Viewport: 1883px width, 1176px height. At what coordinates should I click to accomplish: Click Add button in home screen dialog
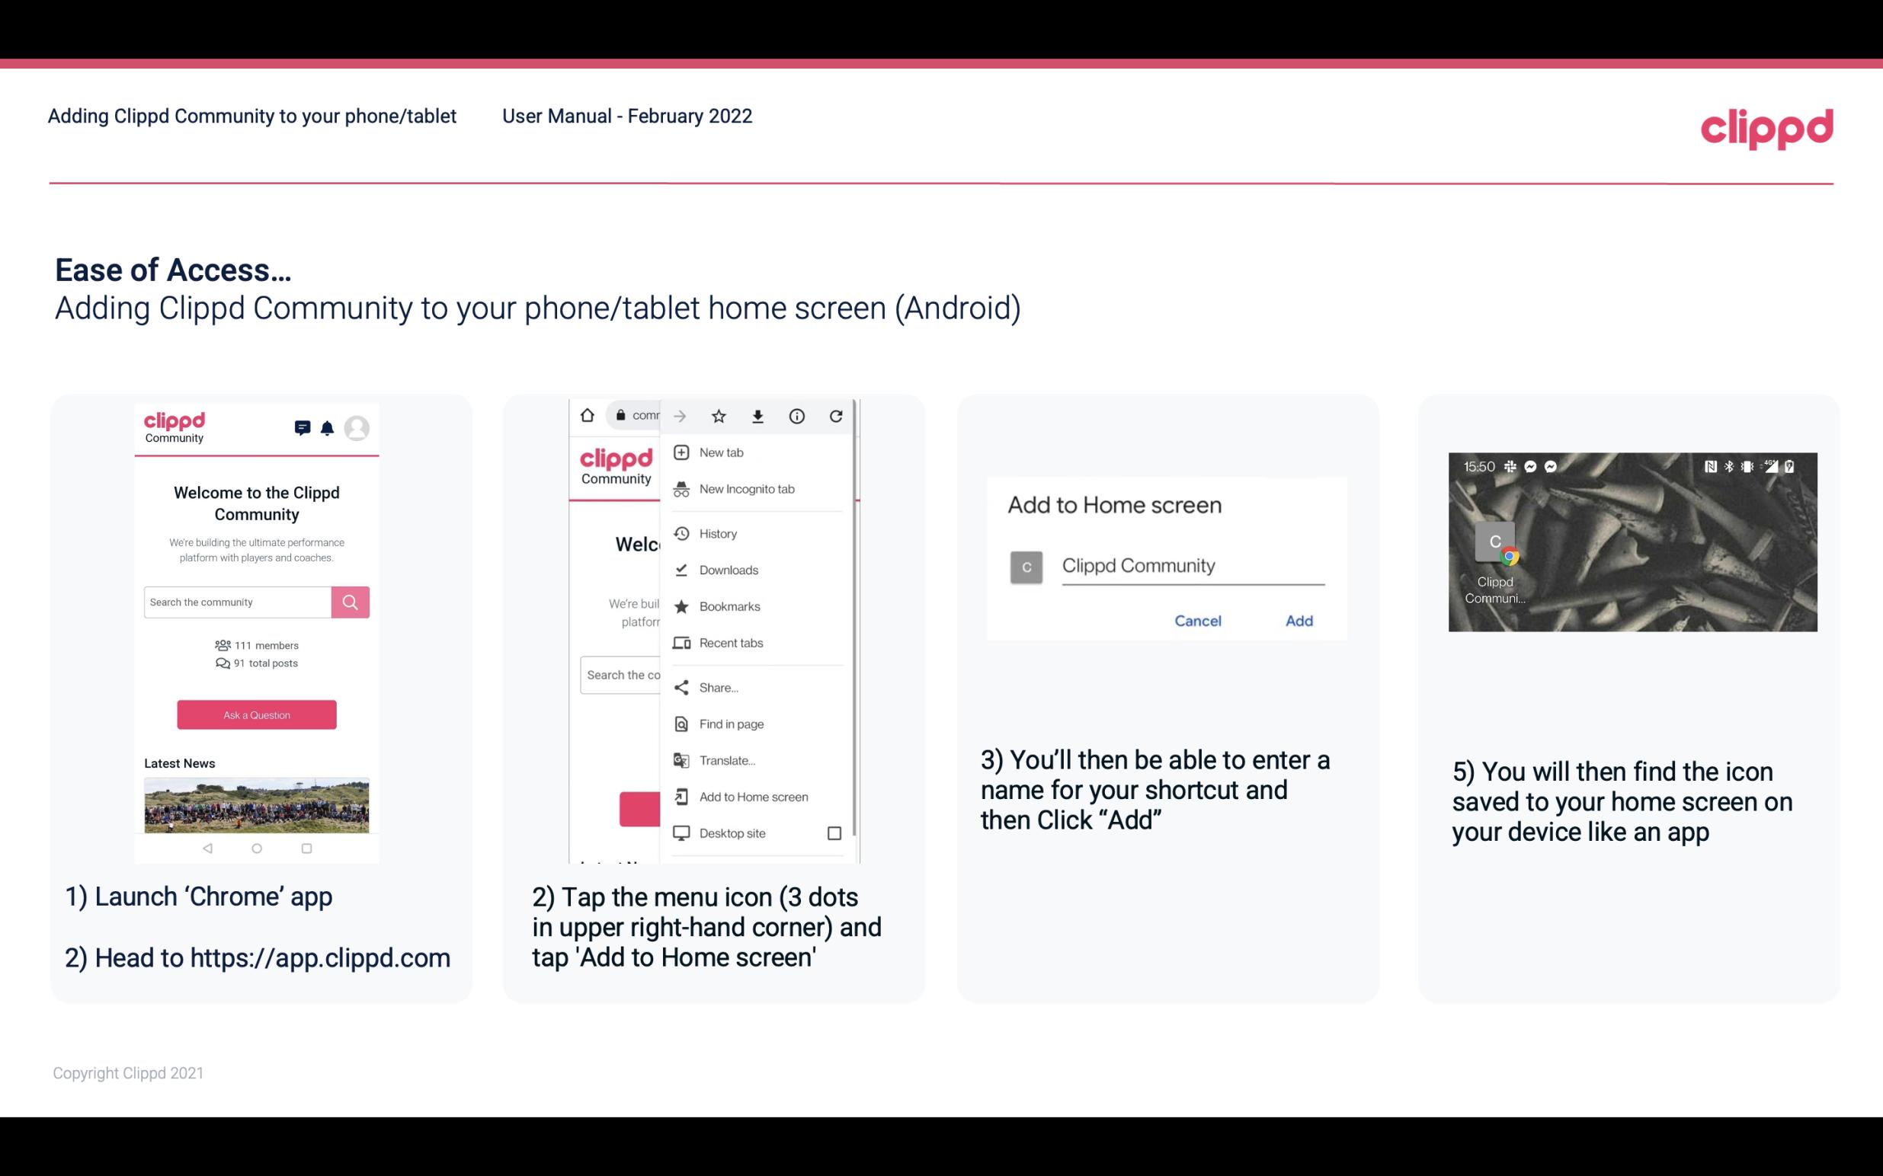(x=1297, y=621)
